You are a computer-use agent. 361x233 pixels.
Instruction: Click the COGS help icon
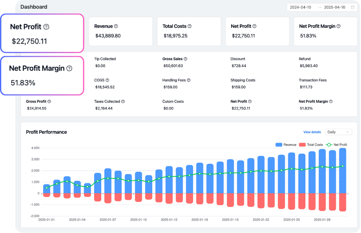pos(107,80)
